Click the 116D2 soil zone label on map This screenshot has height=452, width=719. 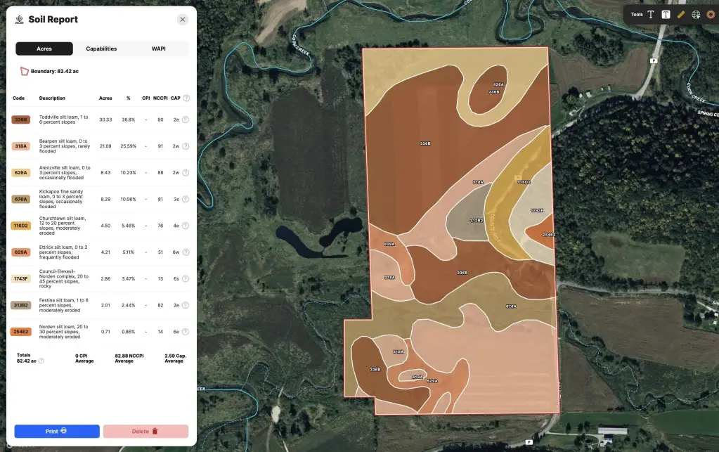pyautogui.click(x=524, y=182)
